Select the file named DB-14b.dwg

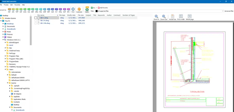click(45, 23)
